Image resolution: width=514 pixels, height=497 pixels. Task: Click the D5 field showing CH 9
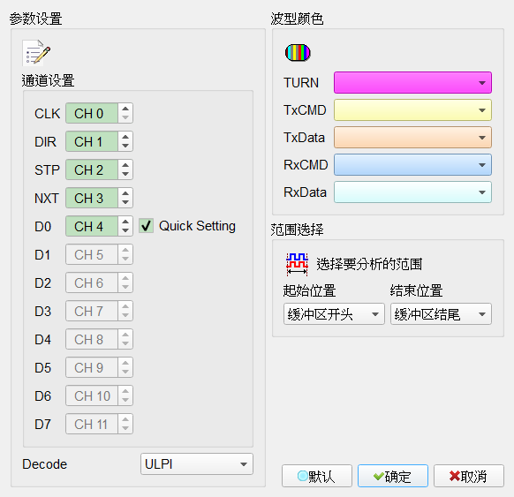click(92, 367)
